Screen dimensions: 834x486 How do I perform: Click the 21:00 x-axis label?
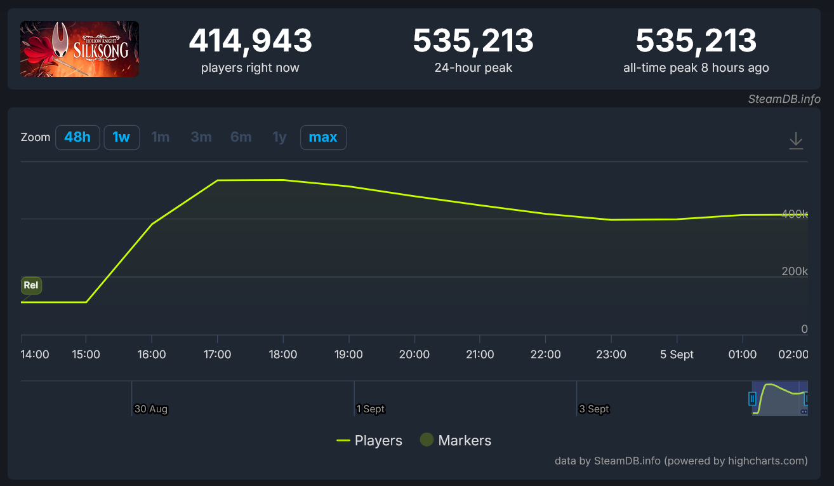coord(480,354)
